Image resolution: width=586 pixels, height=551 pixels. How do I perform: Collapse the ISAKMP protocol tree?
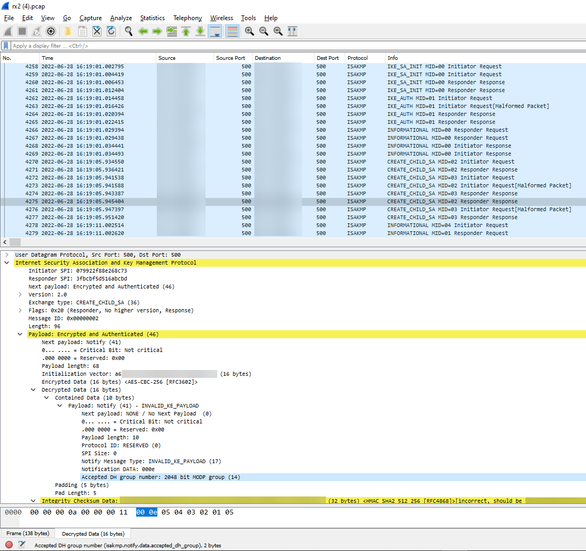click(6, 262)
